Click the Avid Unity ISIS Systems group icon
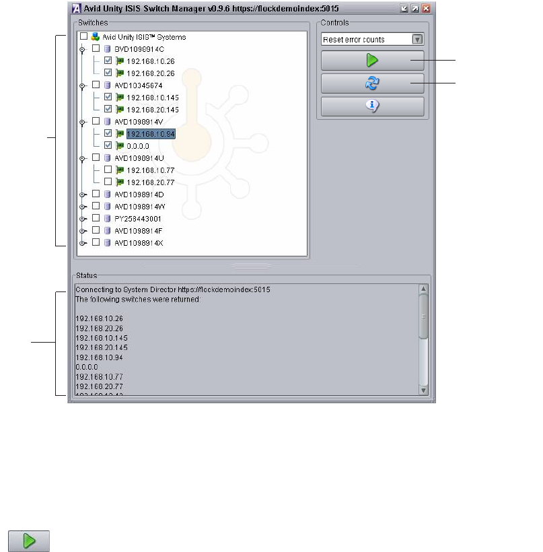This screenshot has height=552, width=543. (95, 36)
